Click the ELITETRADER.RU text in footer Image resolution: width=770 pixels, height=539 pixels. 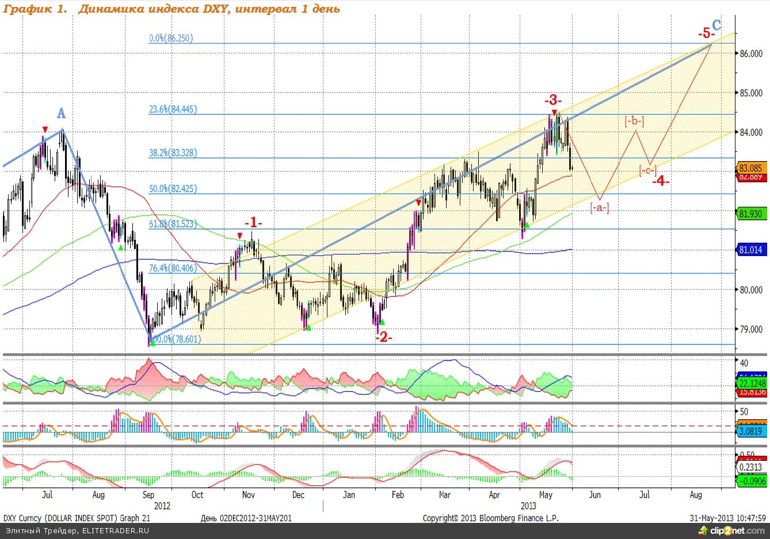tap(115, 530)
